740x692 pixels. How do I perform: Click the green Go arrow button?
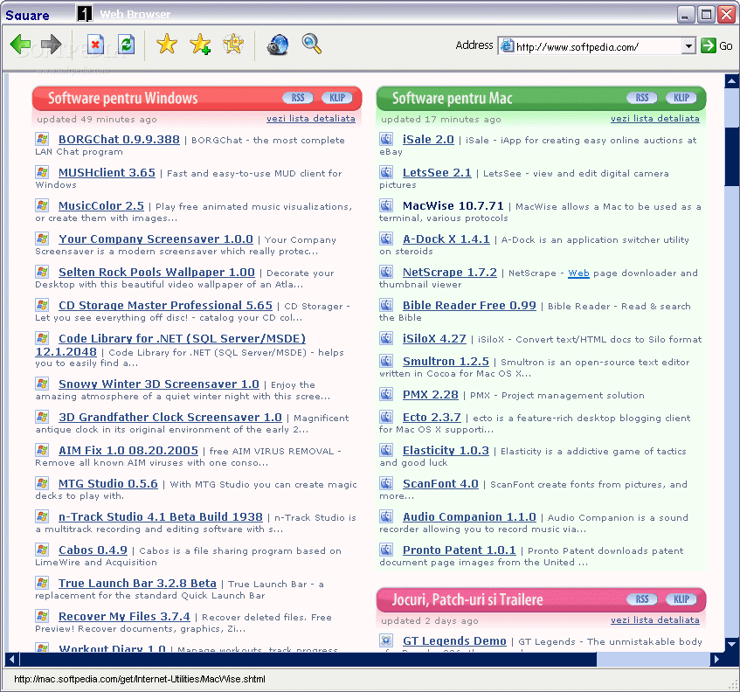pyautogui.click(x=708, y=45)
